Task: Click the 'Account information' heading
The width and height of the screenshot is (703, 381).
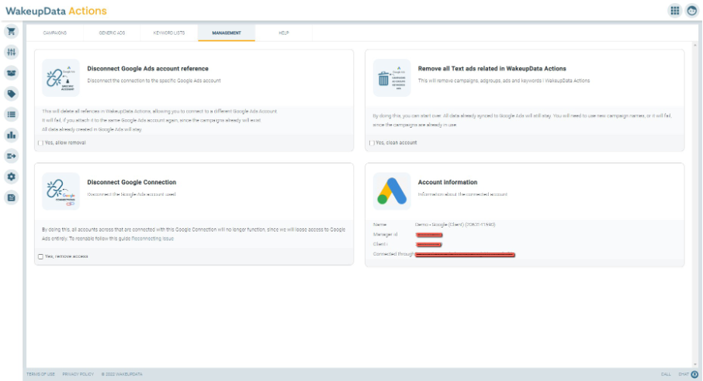Action: [x=448, y=183]
